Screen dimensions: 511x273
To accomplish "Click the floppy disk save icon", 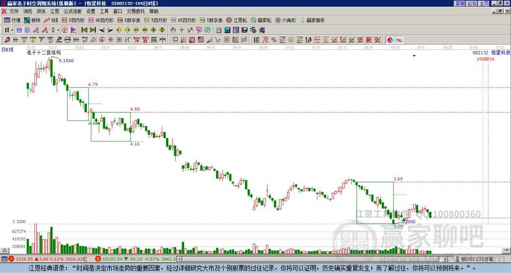I will pos(244,30).
